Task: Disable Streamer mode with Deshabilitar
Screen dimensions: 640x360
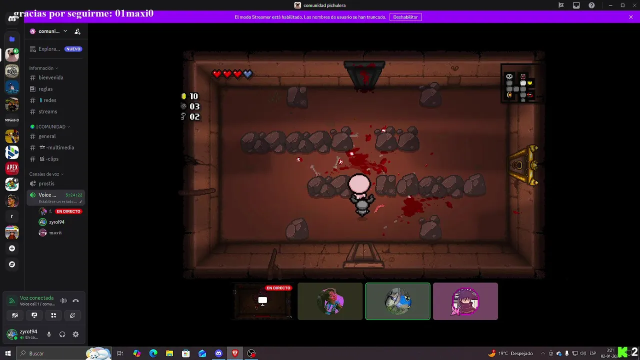Action: (x=405, y=17)
